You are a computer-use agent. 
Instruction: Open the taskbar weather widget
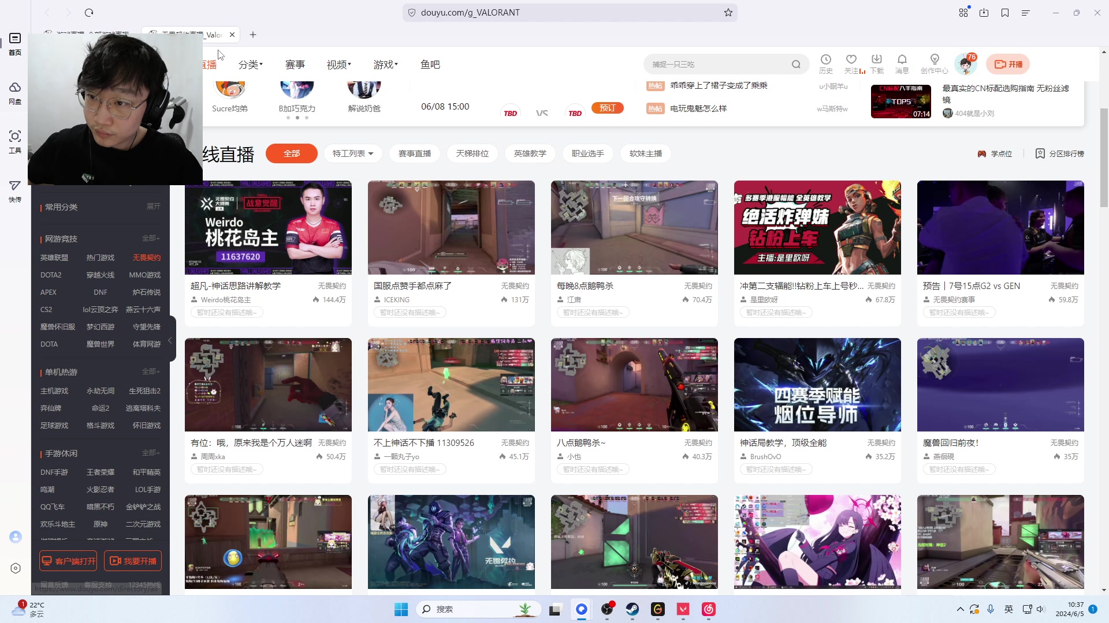click(29, 609)
